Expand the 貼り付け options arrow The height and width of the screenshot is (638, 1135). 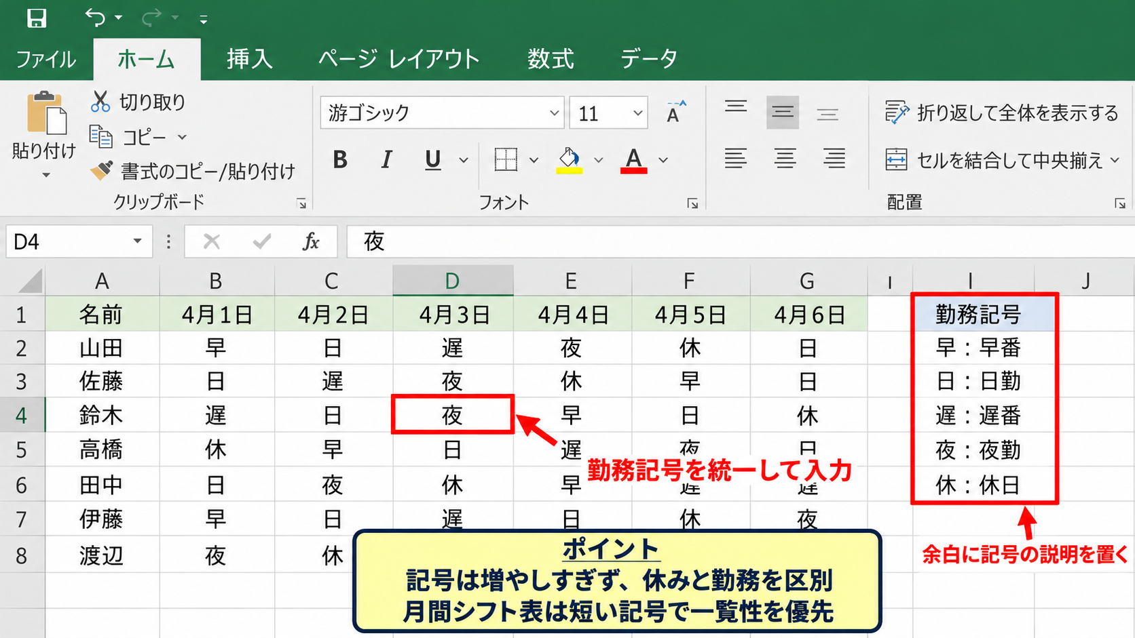(46, 175)
